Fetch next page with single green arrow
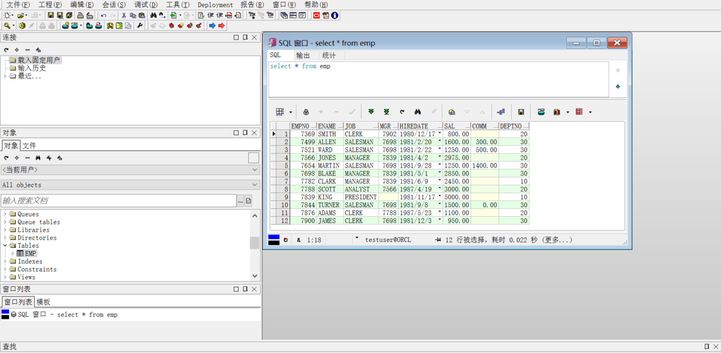This screenshot has height=353, width=721. 371,112
